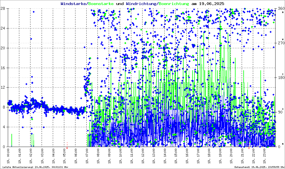The height and width of the screenshot is (169, 285).
Task: Select the 90 degree label on direction axis
Action: pyautogui.click(x=280, y=112)
